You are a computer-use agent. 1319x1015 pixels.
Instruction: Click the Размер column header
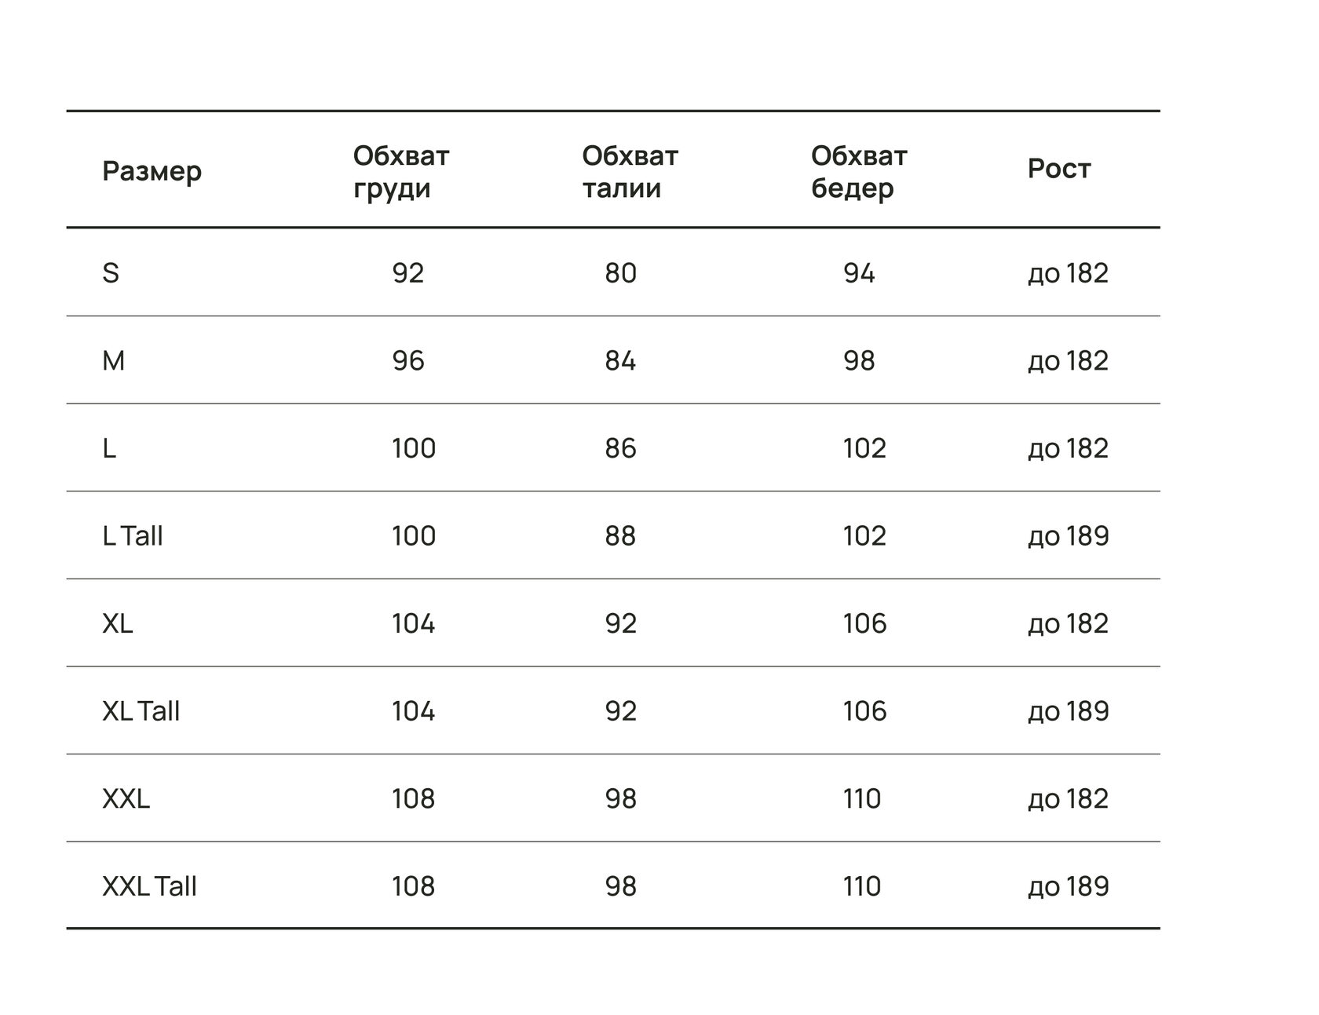point(152,171)
